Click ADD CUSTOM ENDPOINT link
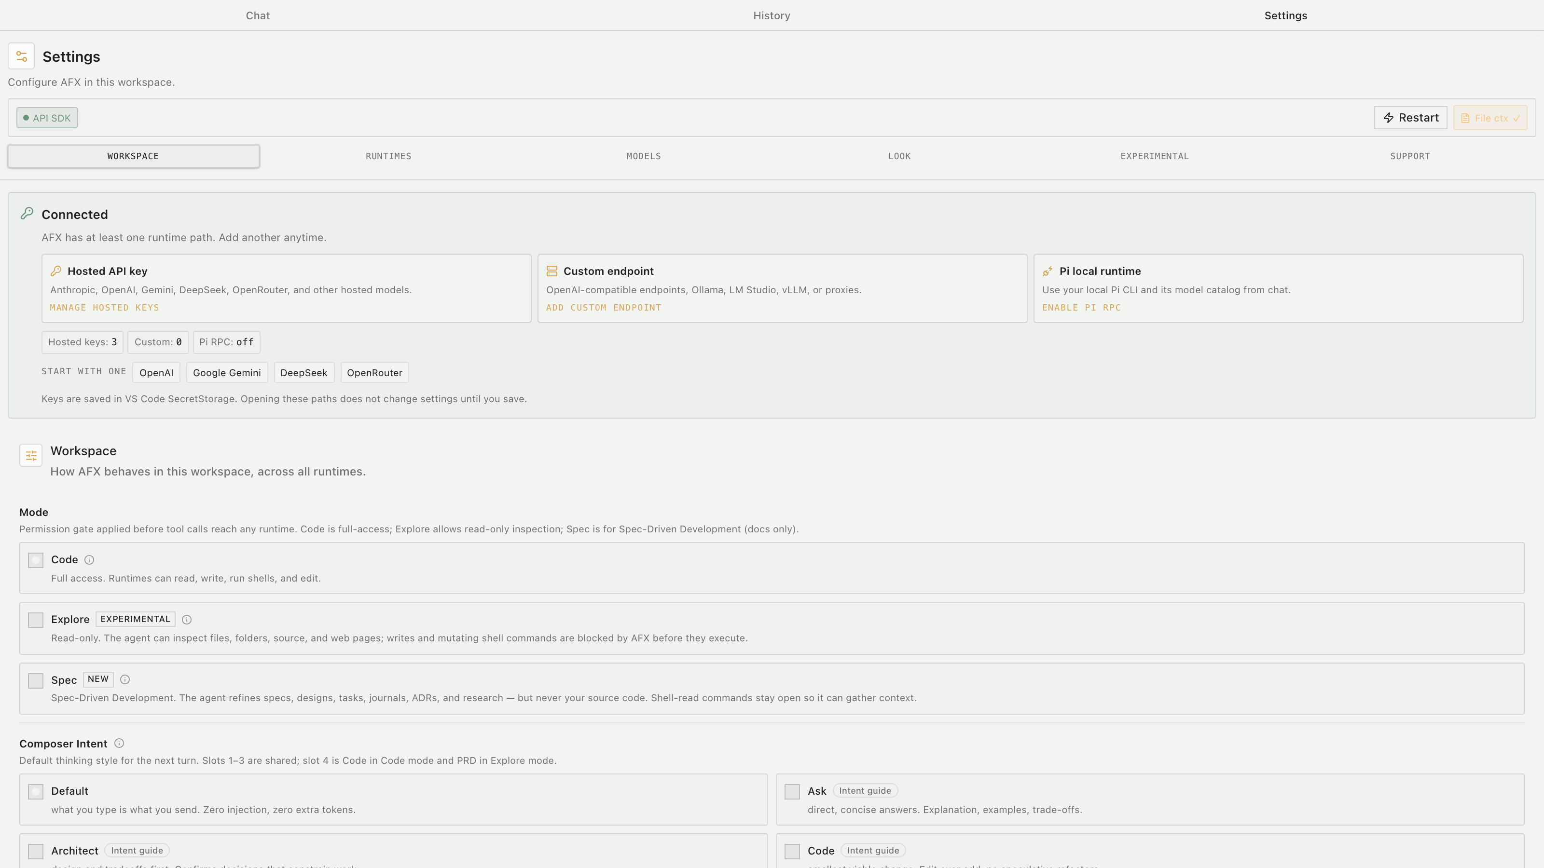 [604, 308]
